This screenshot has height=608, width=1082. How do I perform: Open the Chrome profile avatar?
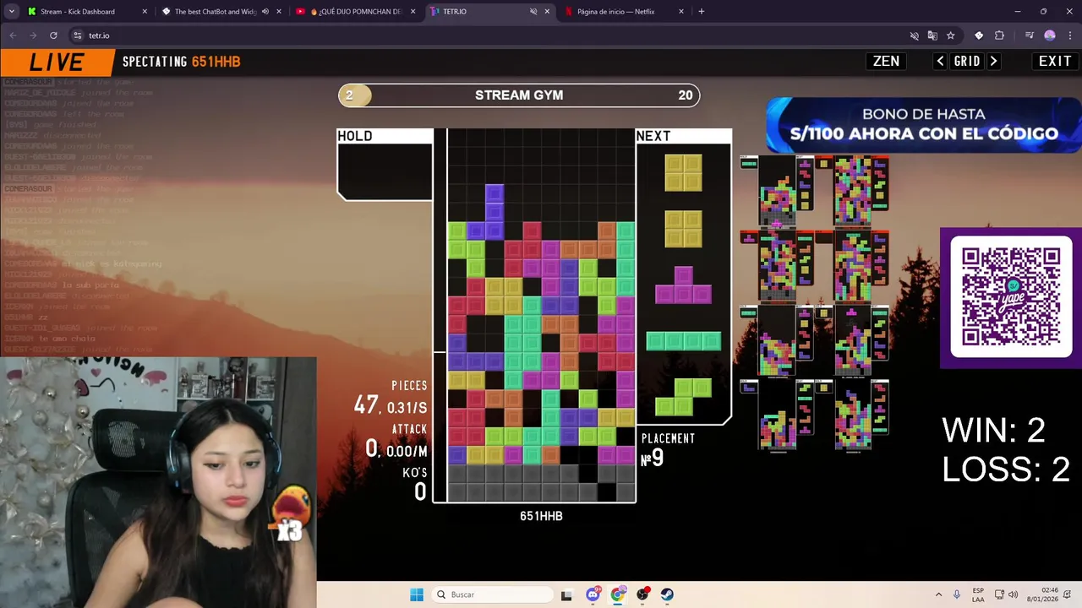pos(1050,35)
